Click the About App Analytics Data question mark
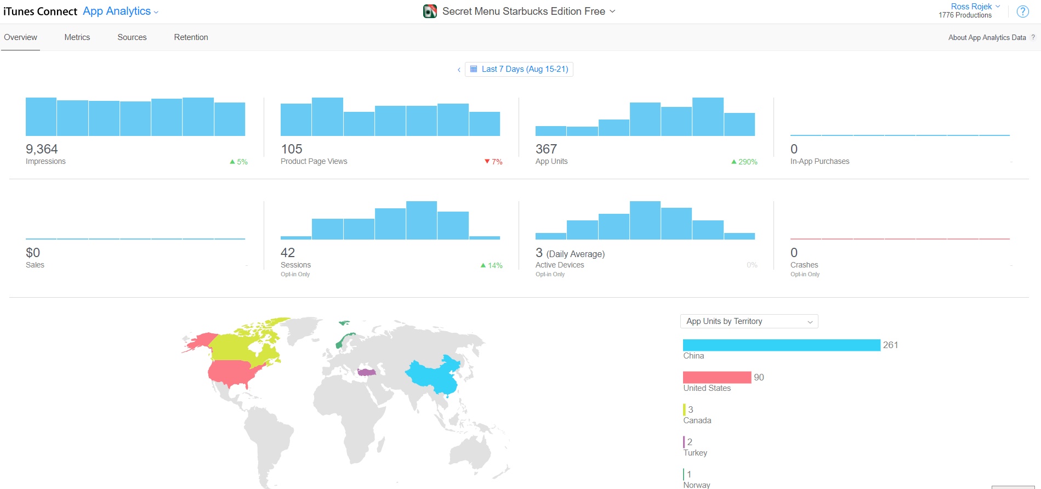The image size is (1041, 489). (1033, 37)
